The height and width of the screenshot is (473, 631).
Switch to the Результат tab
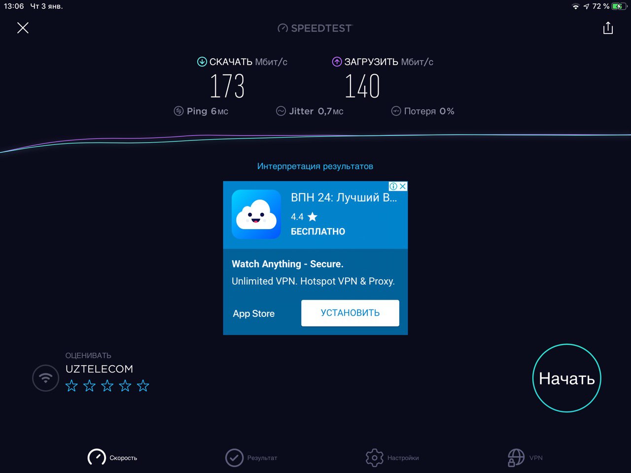tap(251, 458)
